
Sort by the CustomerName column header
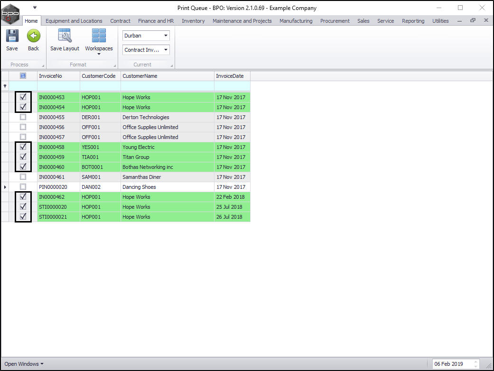[168, 76]
